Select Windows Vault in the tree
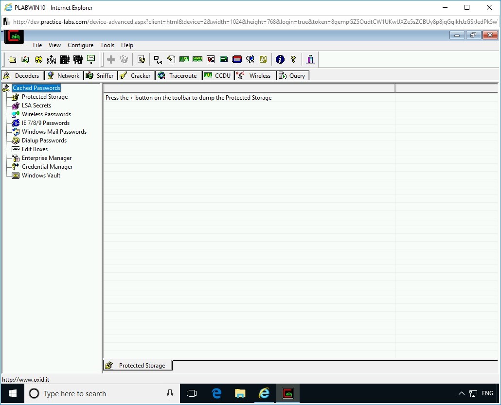Image resolution: width=501 pixels, height=405 pixels. click(41, 176)
